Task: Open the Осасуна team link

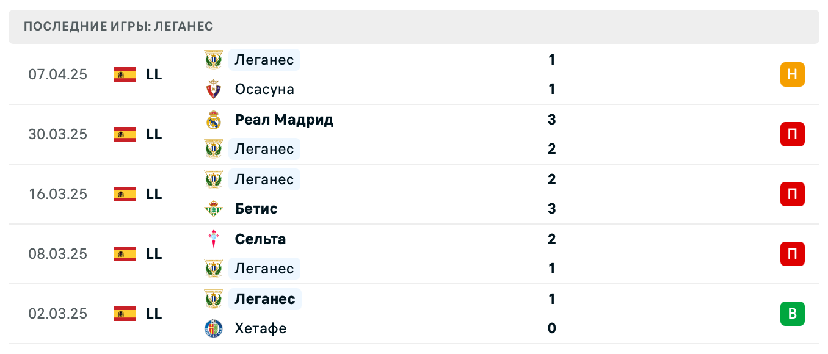Action: click(x=264, y=90)
